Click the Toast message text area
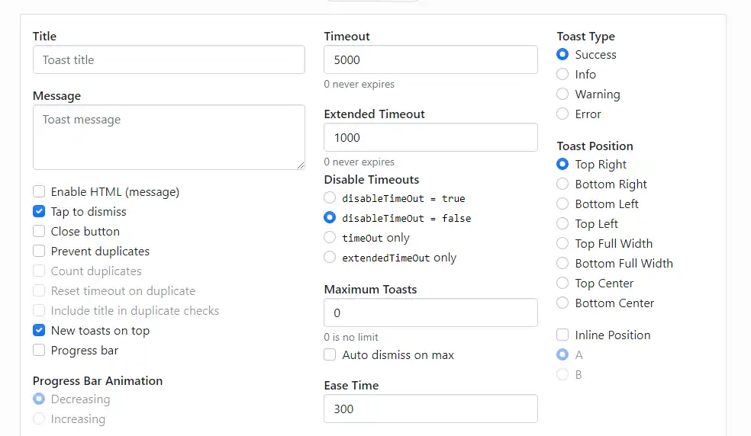Image resolution: width=751 pixels, height=436 pixels. coord(169,137)
